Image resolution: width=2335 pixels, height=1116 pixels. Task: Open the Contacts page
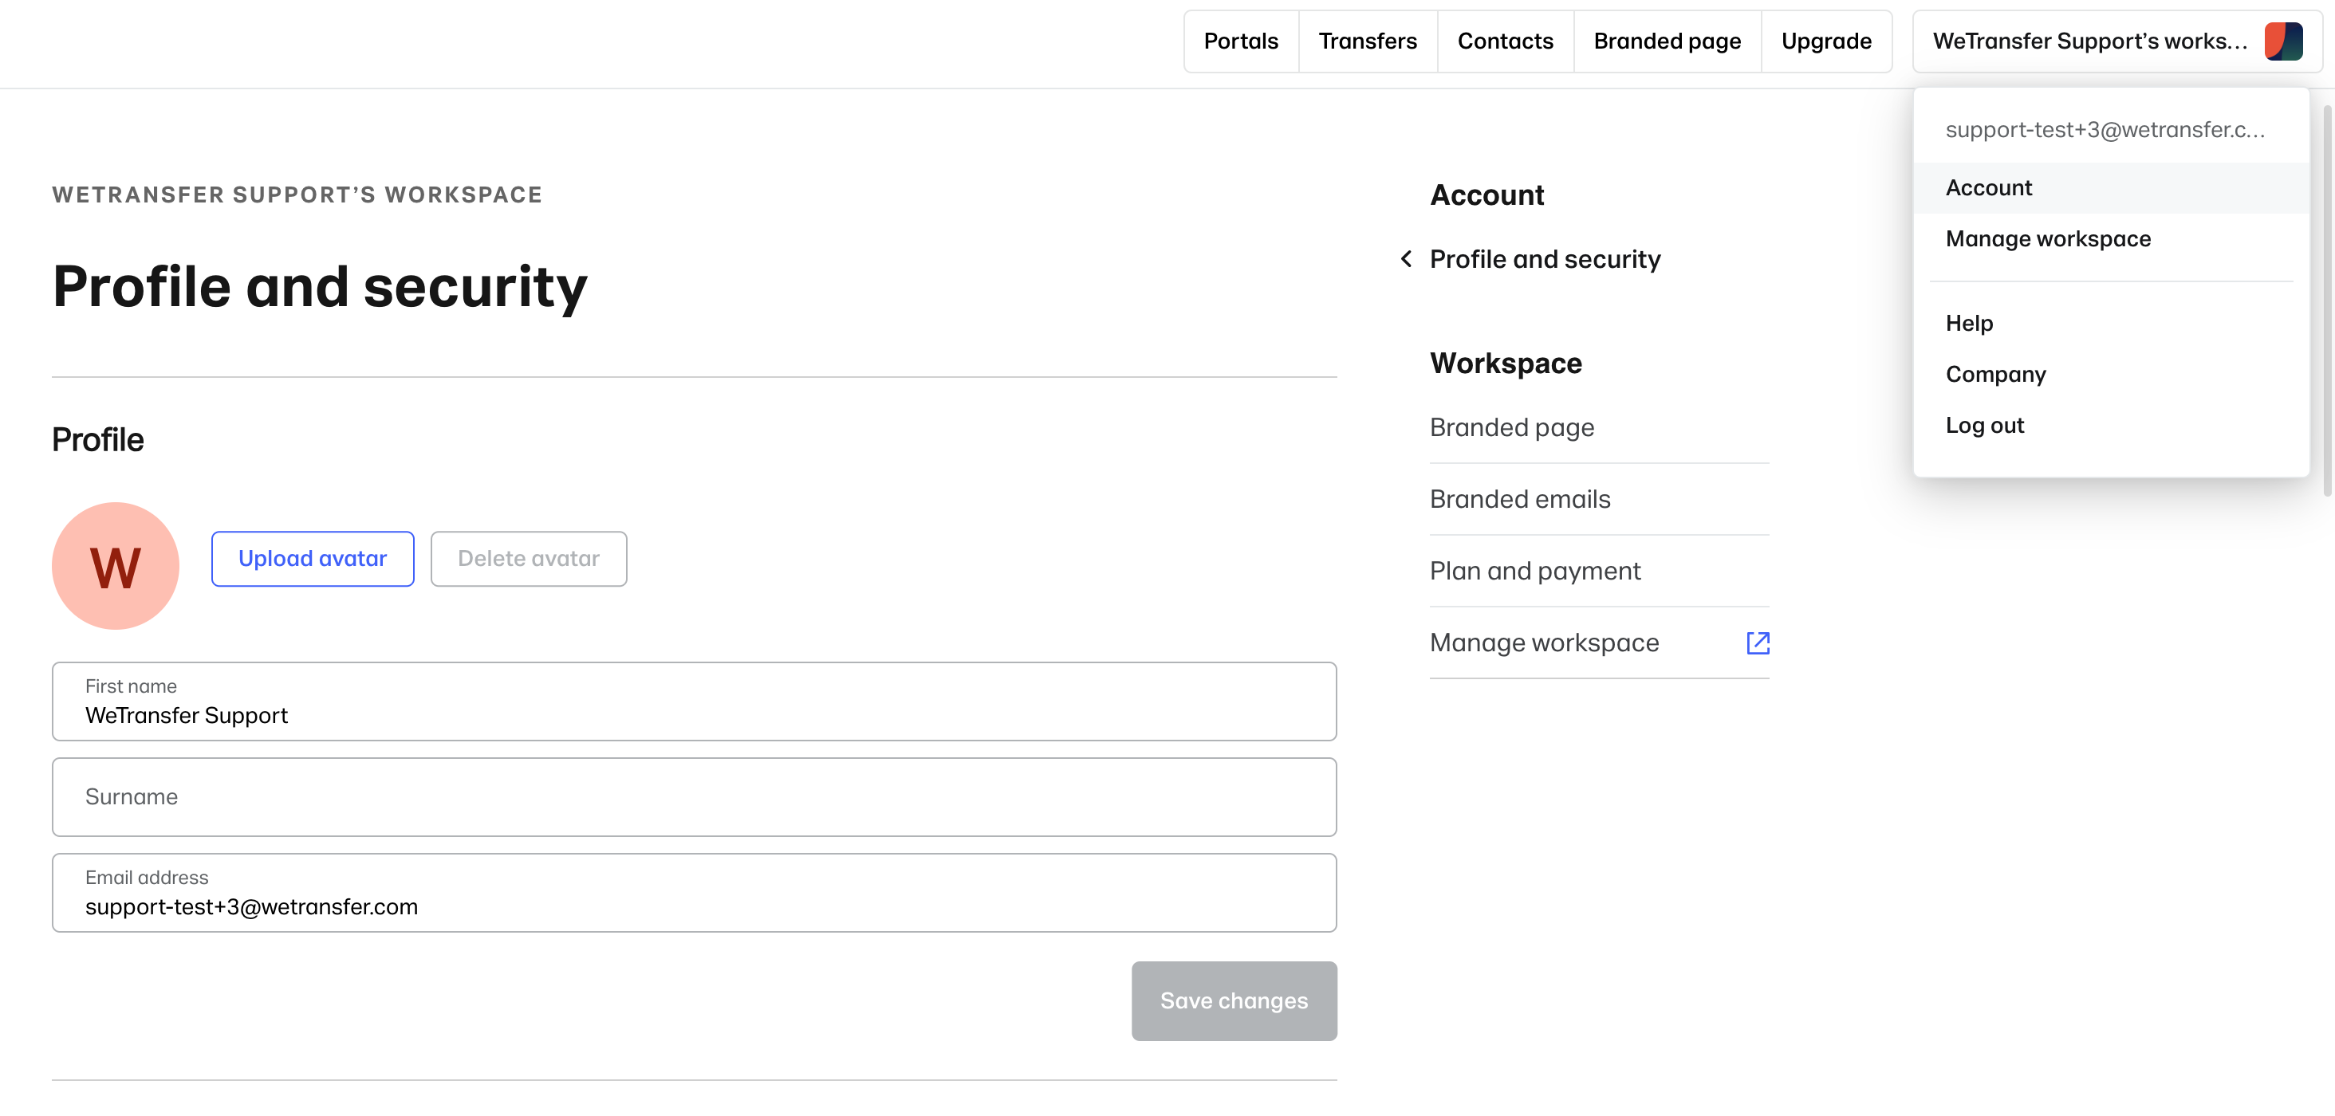point(1505,41)
